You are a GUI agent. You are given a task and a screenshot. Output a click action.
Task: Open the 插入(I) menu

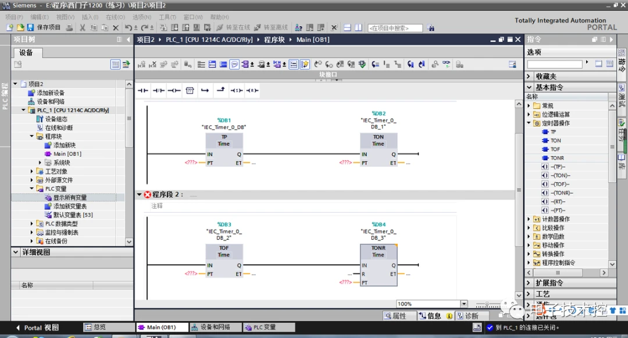coord(90,17)
